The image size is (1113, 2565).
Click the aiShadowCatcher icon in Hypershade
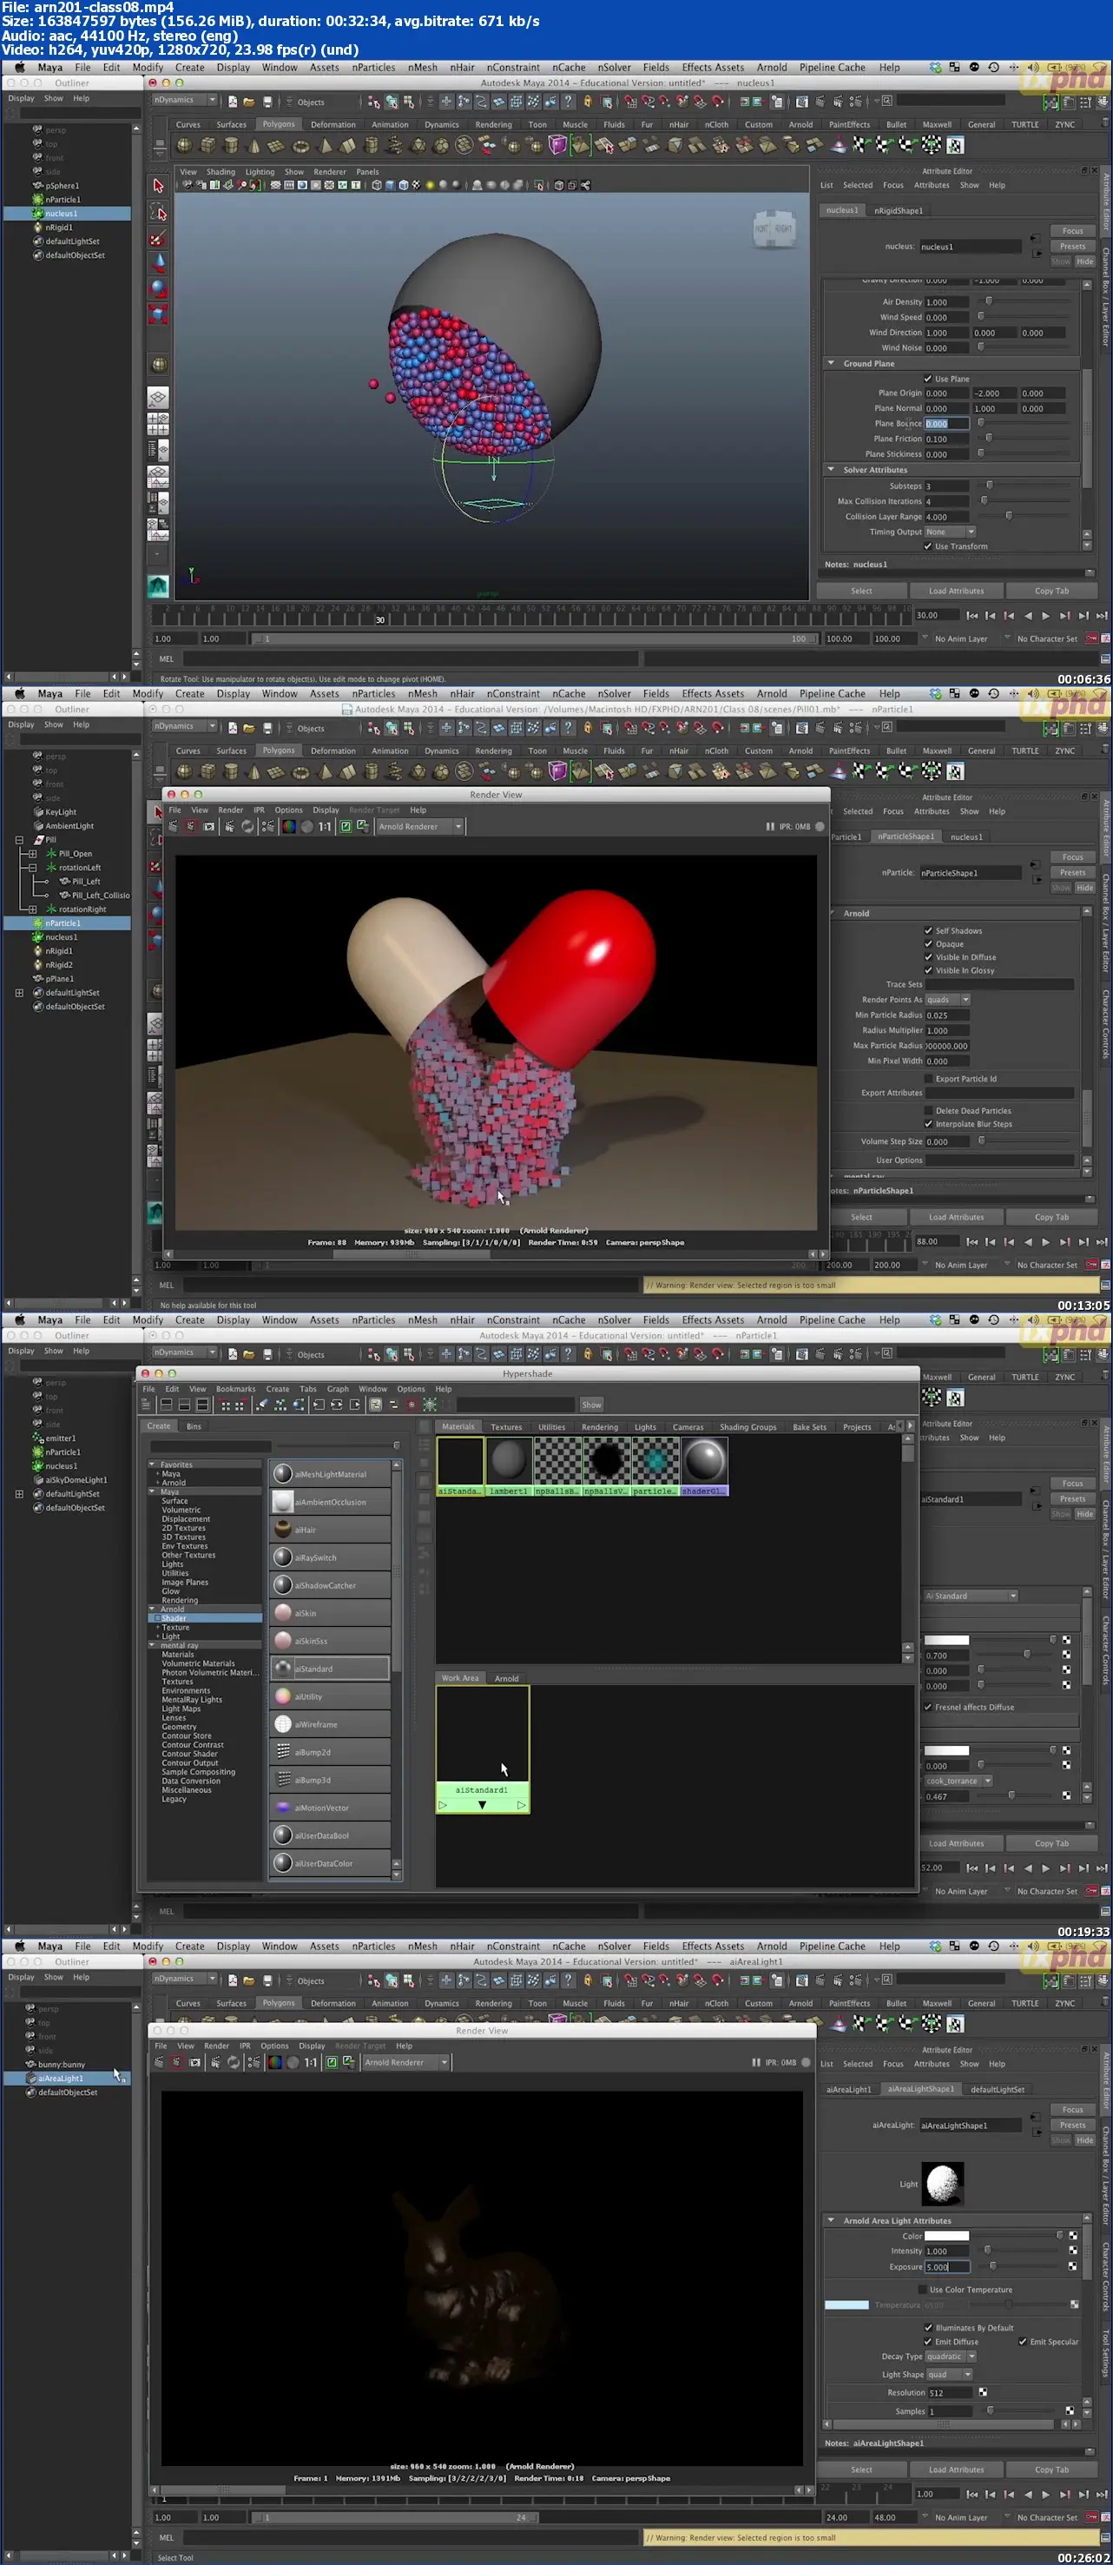point(283,1585)
